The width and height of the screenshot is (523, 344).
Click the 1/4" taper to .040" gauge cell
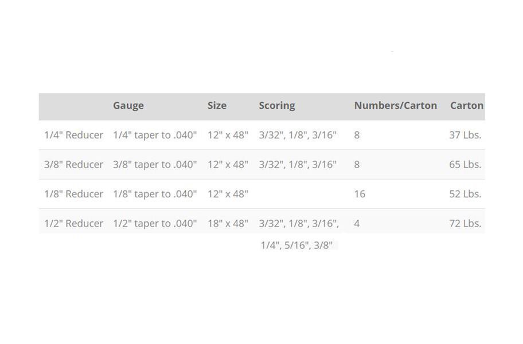[x=155, y=135]
